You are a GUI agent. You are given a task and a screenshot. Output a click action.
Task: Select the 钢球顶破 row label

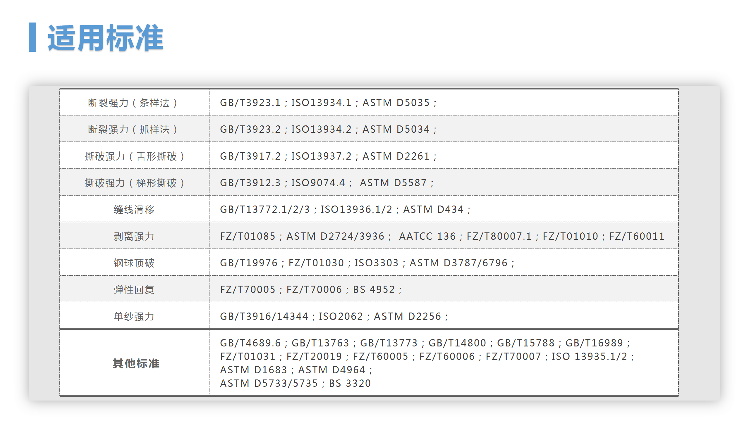coord(134,263)
